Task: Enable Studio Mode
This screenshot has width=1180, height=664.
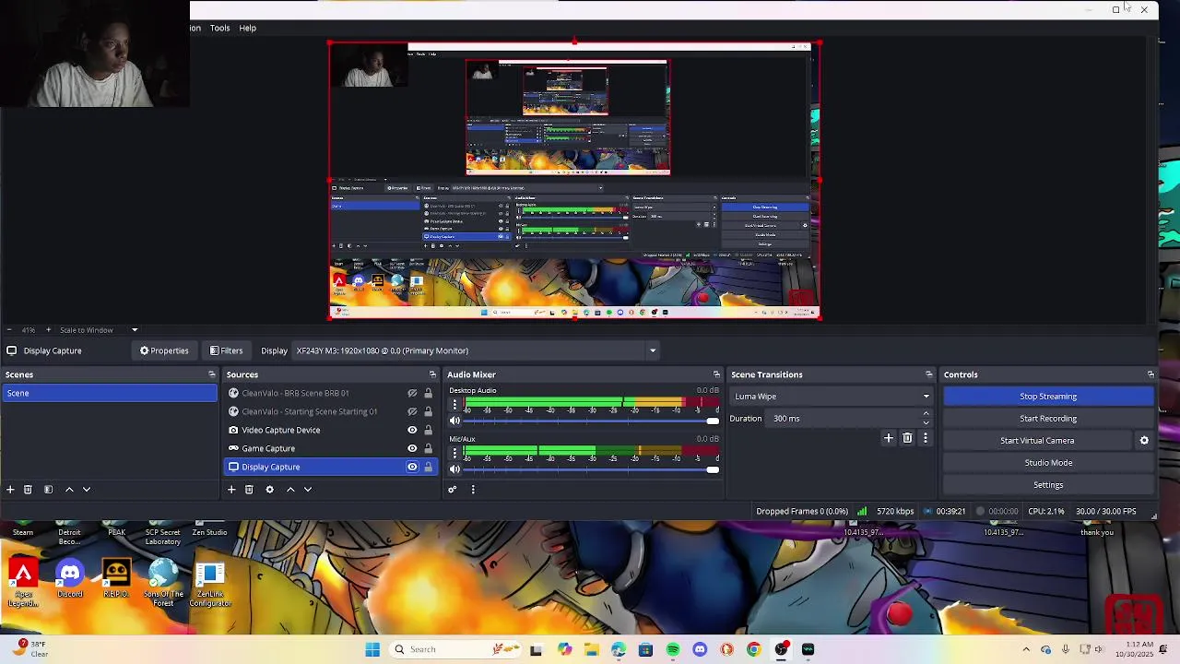Action: pyautogui.click(x=1048, y=463)
